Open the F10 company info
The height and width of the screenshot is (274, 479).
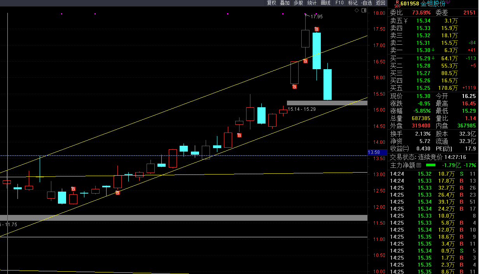[x=339, y=3]
